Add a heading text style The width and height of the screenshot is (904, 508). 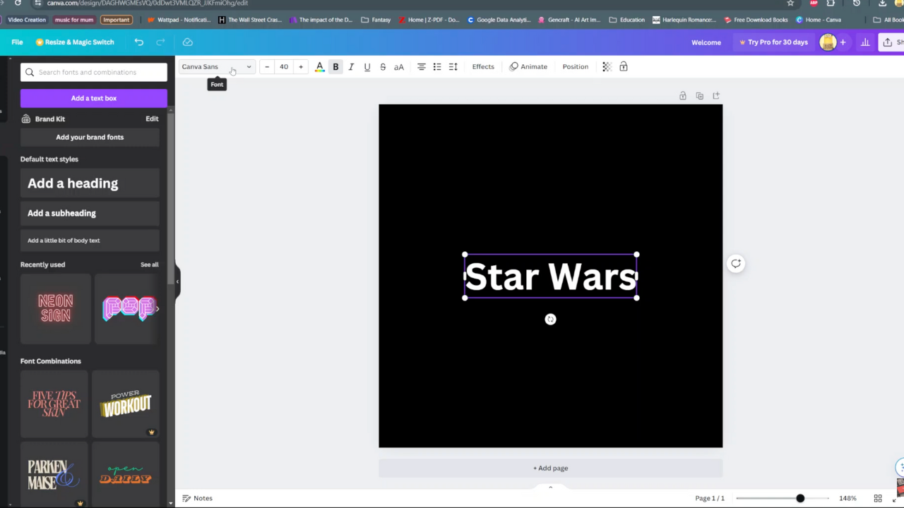coord(90,183)
